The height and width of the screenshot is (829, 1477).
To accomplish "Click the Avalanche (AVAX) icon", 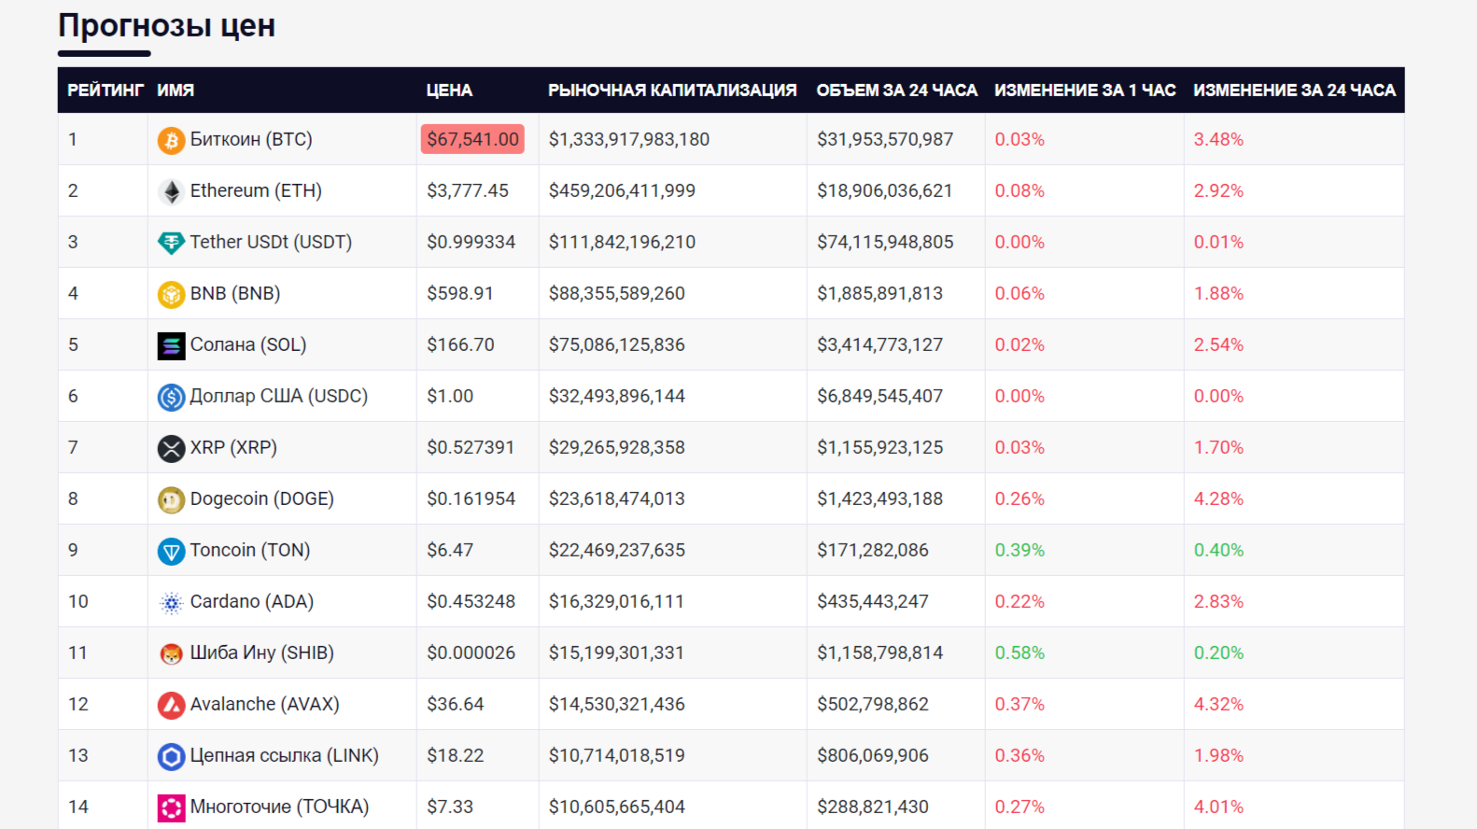I will [x=171, y=705].
